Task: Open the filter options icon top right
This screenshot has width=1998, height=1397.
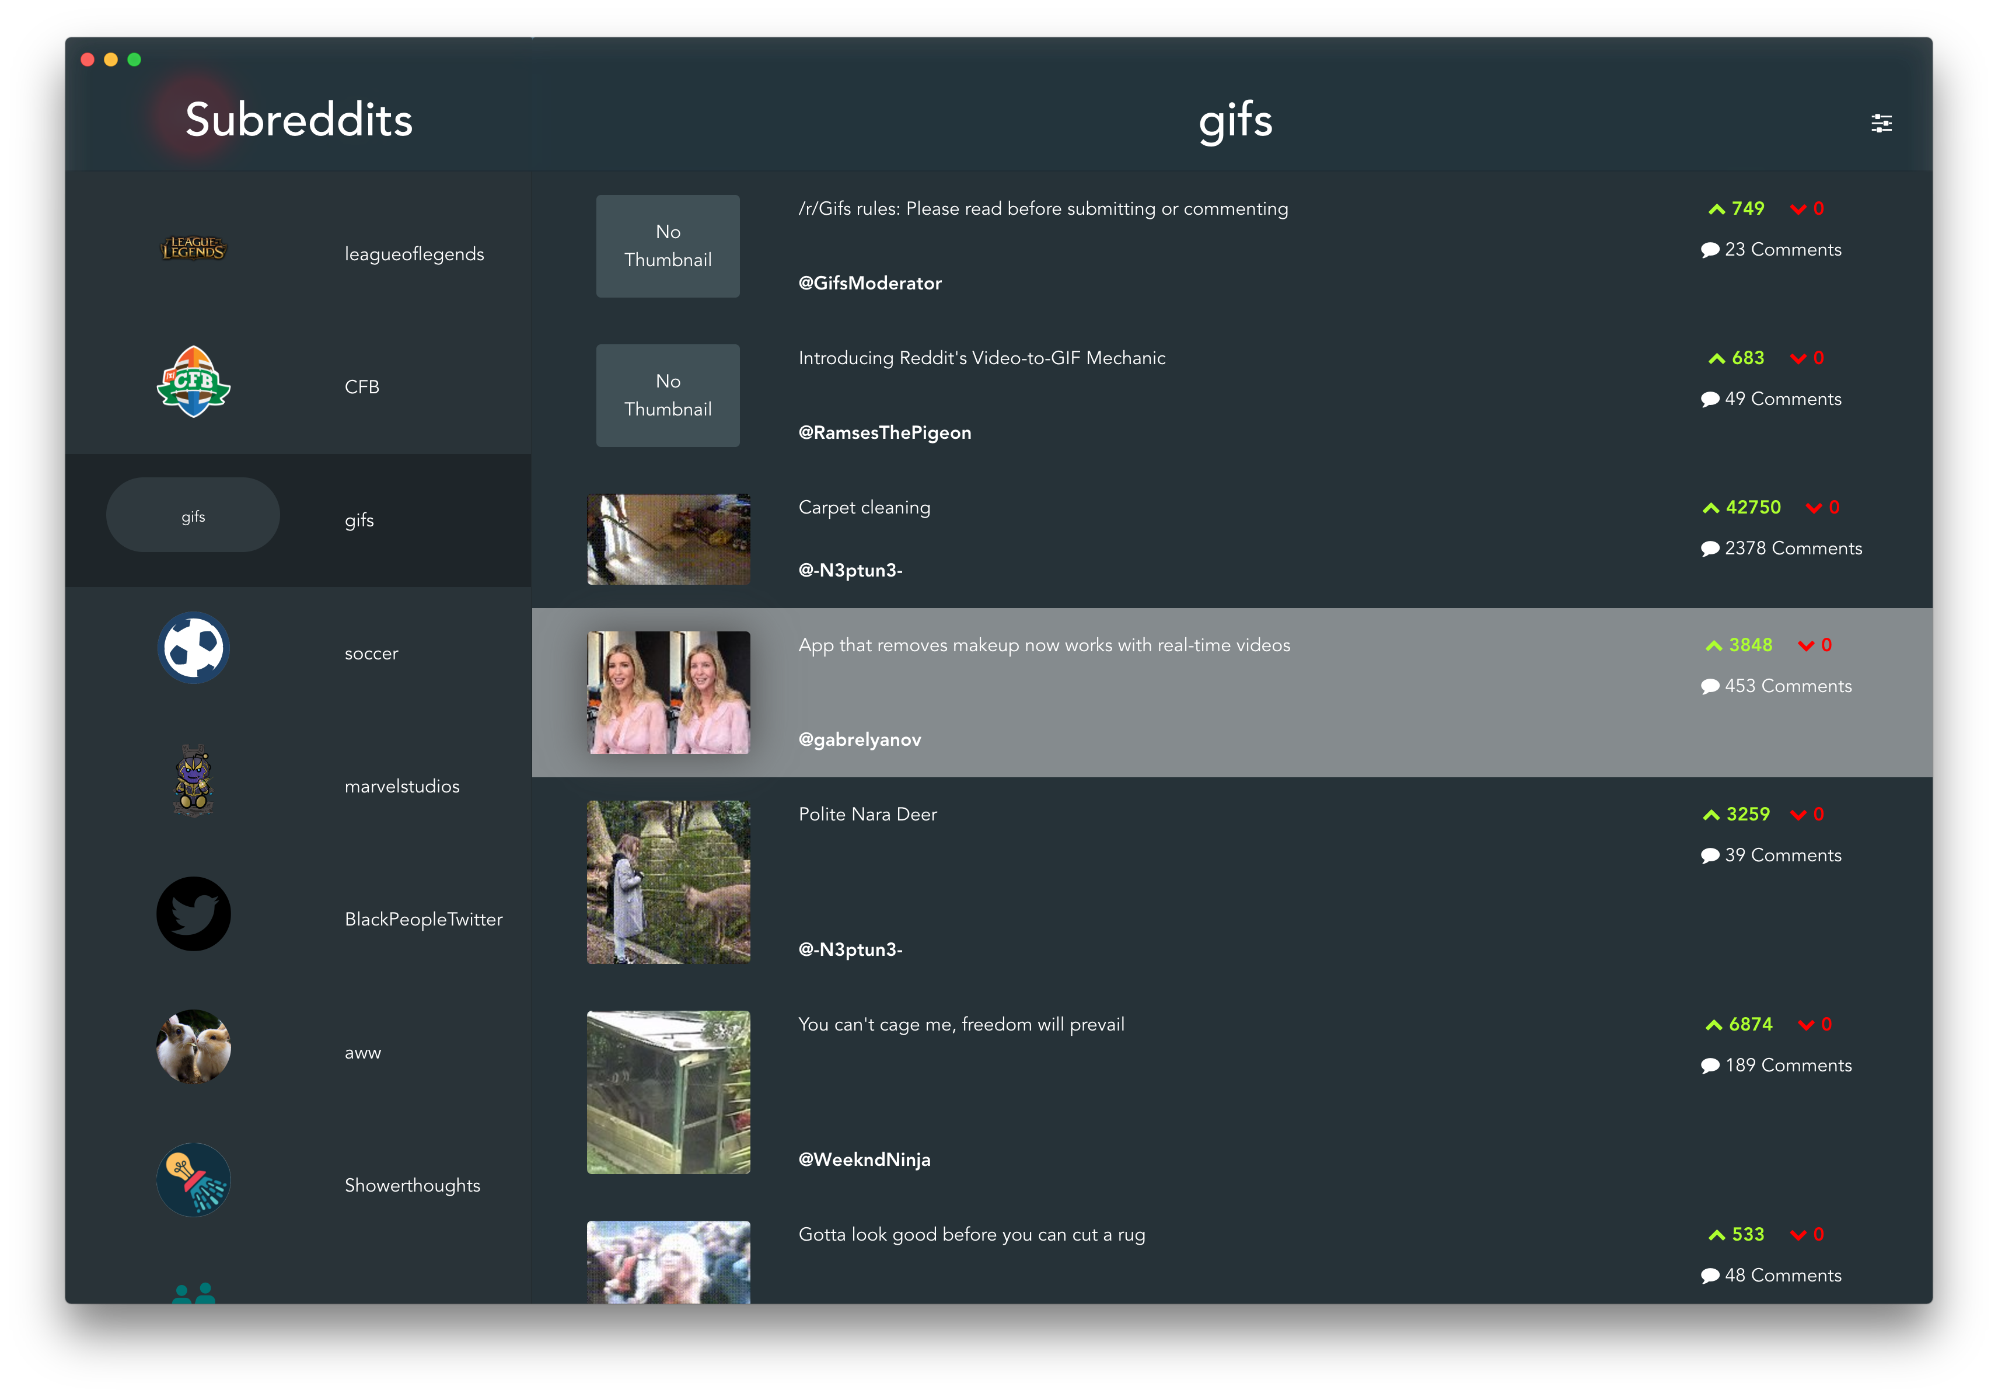Action: tap(1881, 123)
